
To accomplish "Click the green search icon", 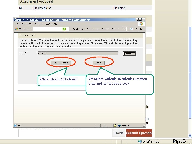I will click(x=64, y=29).
